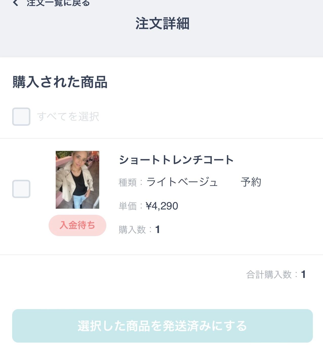Click the ¥4,290 unit price
Image resolution: width=323 pixels, height=354 pixels.
[162, 206]
